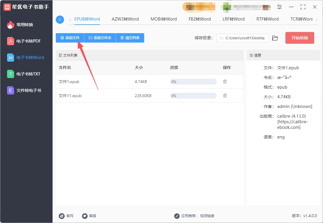The image size is (323, 223).
Task: Switch to the FB2转Word tab
Action: pos(200,19)
